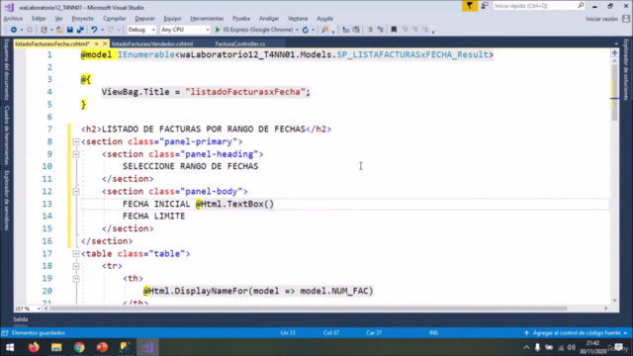Click the Open File folder icon
This screenshot has width=633, height=356.
(x=59, y=30)
